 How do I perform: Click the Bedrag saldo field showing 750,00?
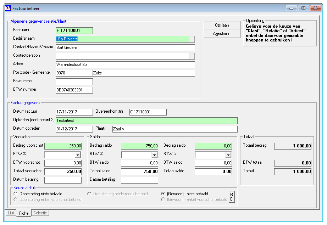(139, 146)
